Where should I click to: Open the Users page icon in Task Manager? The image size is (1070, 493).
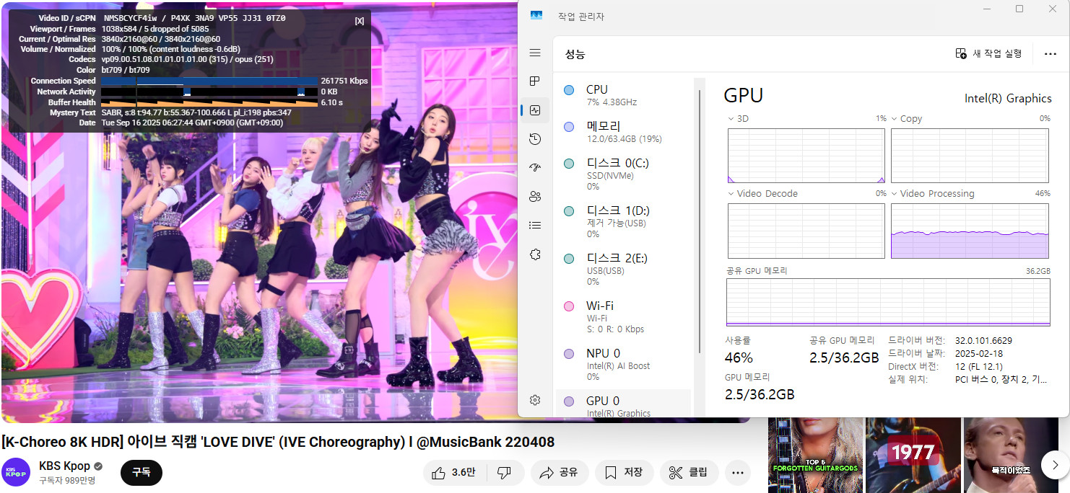[x=535, y=196]
